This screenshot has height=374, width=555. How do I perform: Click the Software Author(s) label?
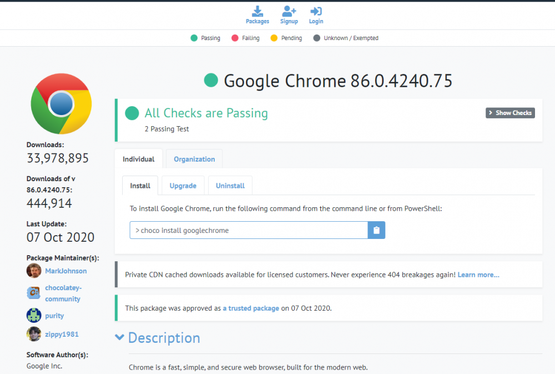pyautogui.click(x=57, y=355)
